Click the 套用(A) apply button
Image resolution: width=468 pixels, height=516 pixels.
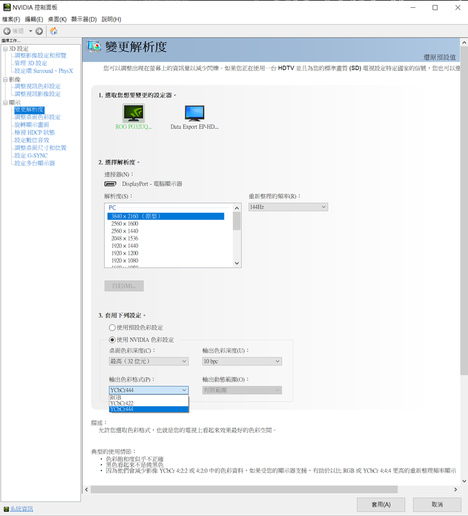coord(381,504)
